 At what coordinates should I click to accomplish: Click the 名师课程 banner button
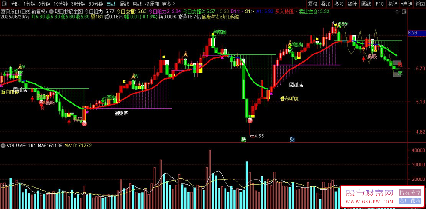[410, 201]
